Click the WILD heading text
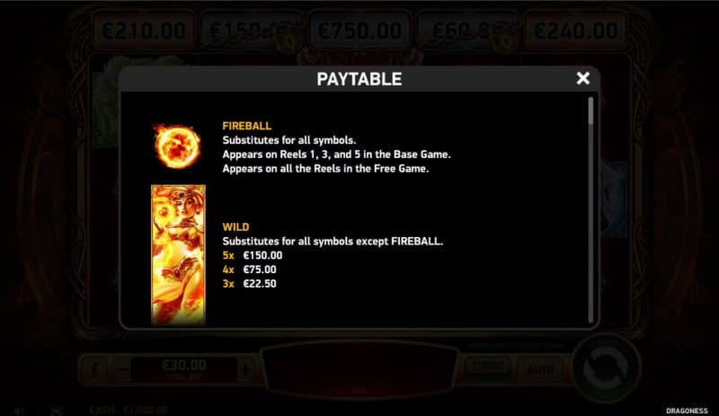The width and height of the screenshot is (719, 416). coord(235,226)
